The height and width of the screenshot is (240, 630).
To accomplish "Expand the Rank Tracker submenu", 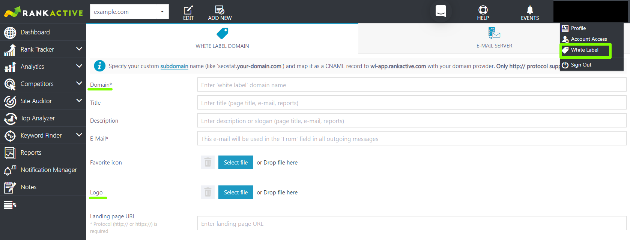I will click(79, 49).
